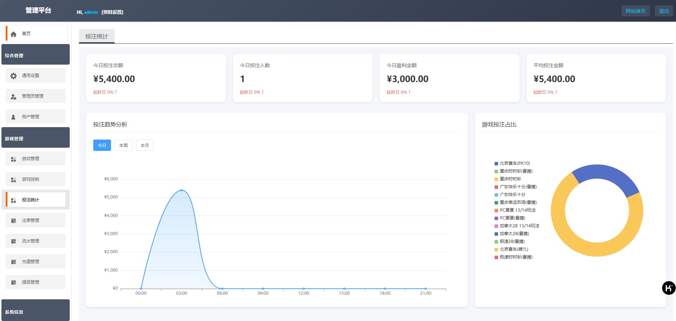Toggle 重庆时时彩 legend entry

click(510, 179)
